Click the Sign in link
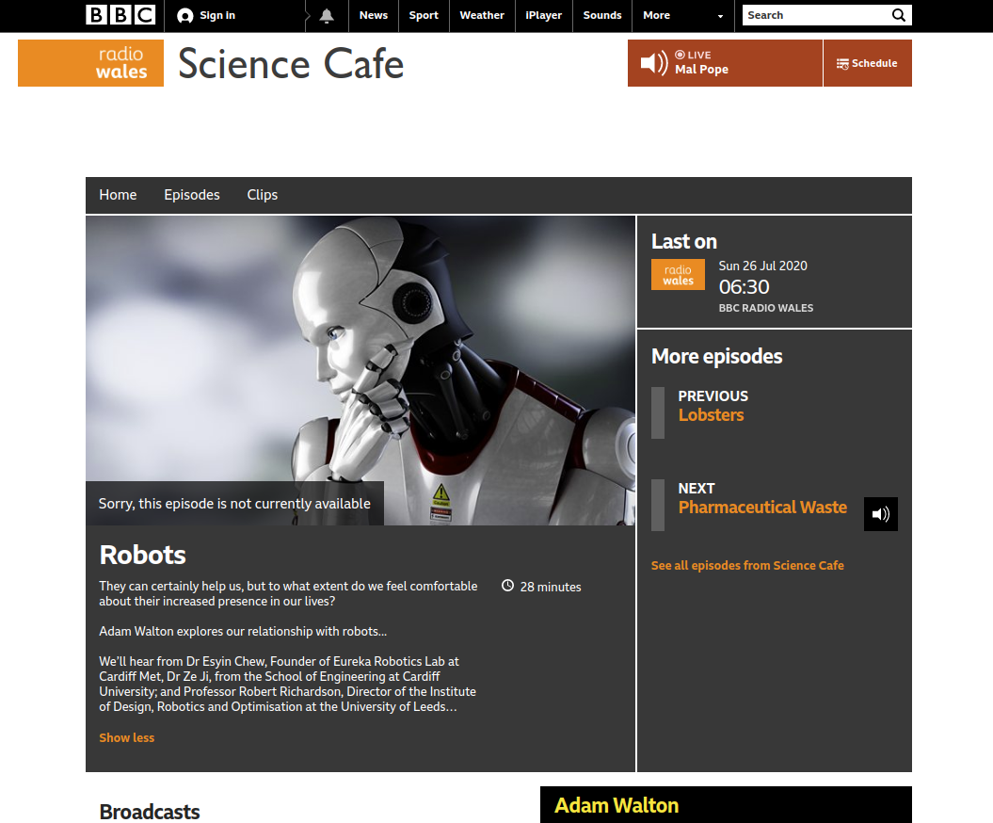 click(217, 15)
